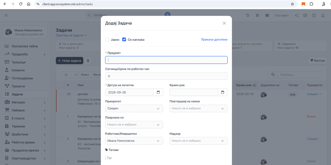This screenshot has width=331, height=165.
Task: Open calendar picker for Краен рок
Action: tap(223, 92)
